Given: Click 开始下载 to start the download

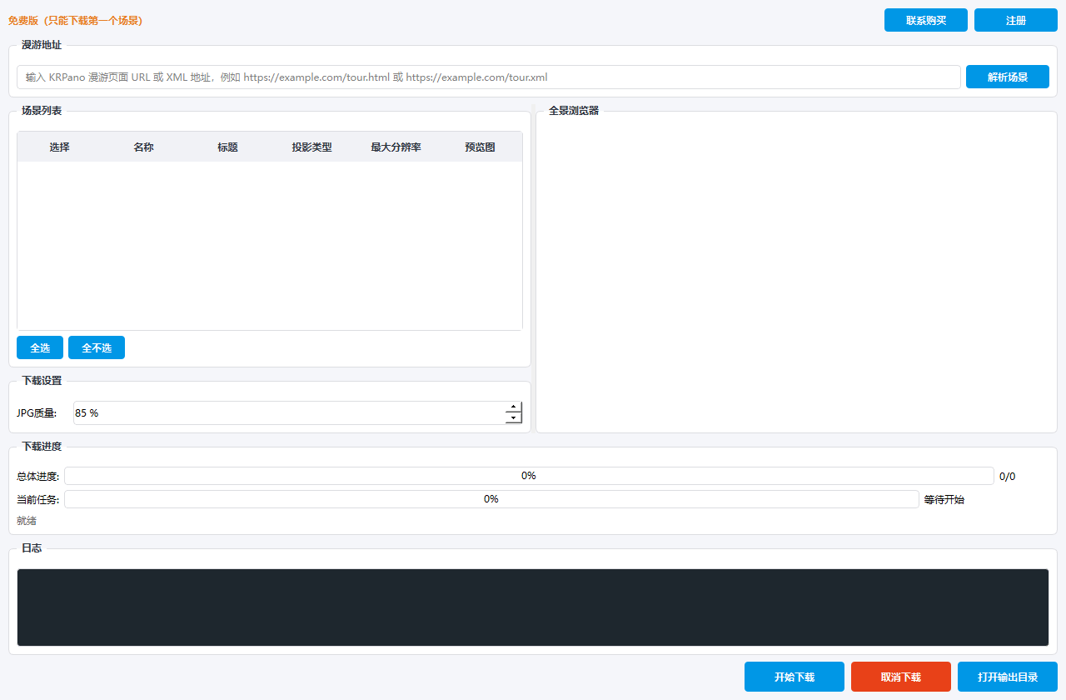Looking at the screenshot, I should (x=795, y=677).
